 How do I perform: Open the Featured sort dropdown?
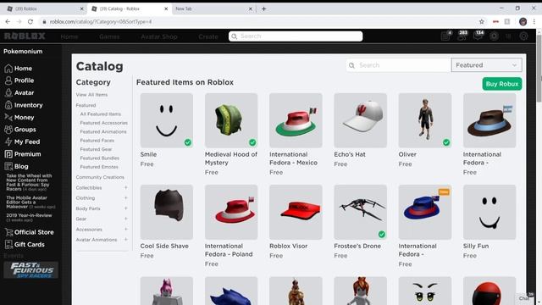[x=486, y=65]
